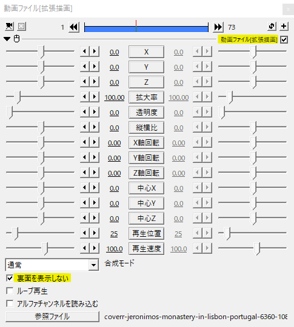This screenshot has width=294, height=327.
Task: Enable ループ再生 checkbox
Action: 10,291
